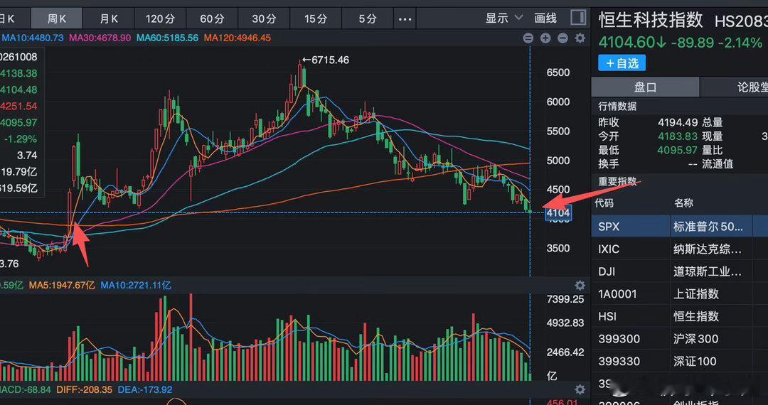Viewport: 768px width, 405px height.
Task: Open main chart settings gear icon
Action: pos(580,38)
